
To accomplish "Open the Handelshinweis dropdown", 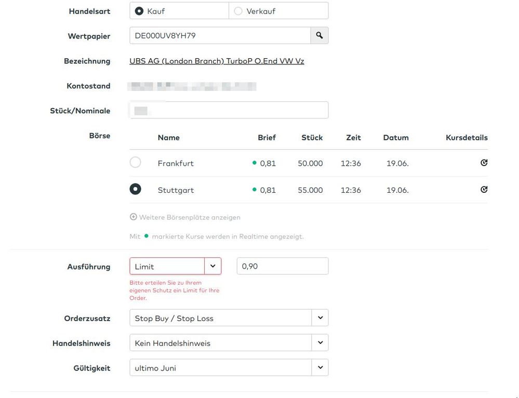I will [x=320, y=343].
